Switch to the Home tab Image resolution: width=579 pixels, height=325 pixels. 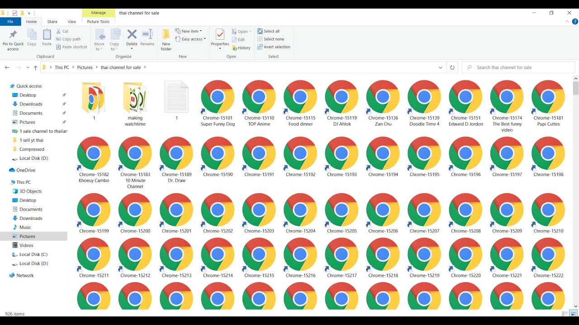[32, 22]
